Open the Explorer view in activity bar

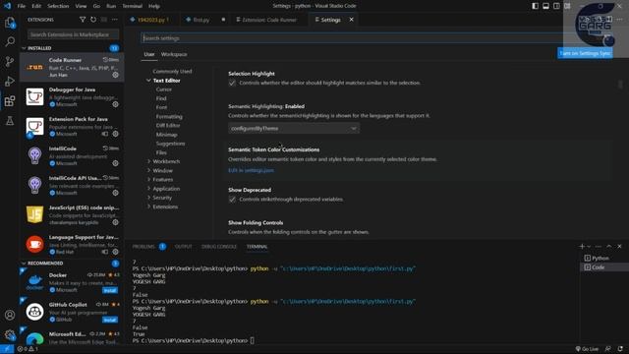10,23
